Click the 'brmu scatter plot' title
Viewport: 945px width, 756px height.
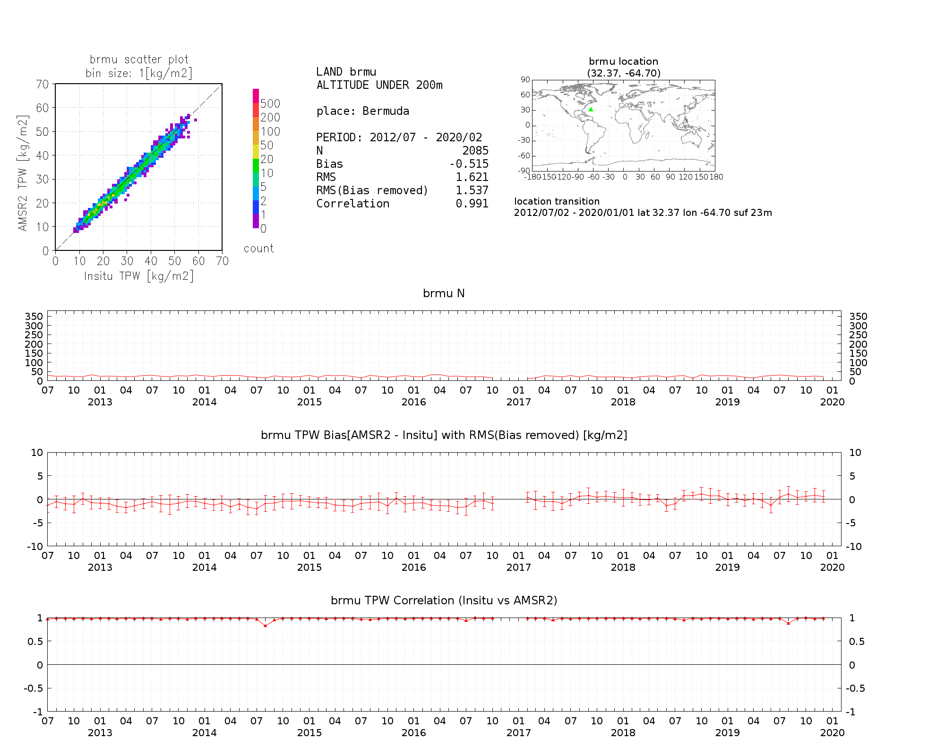tap(139, 60)
